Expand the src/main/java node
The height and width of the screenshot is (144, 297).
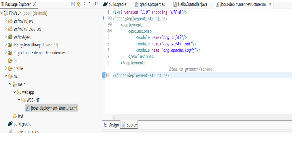pos(6,21)
